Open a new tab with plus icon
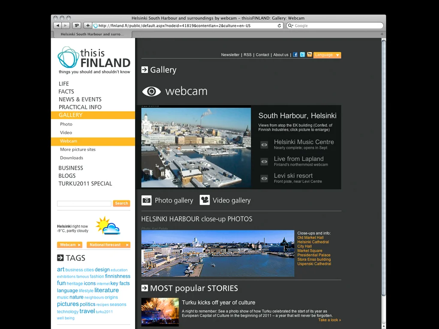Image resolution: width=439 pixels, height=329 pixels. 382,34
